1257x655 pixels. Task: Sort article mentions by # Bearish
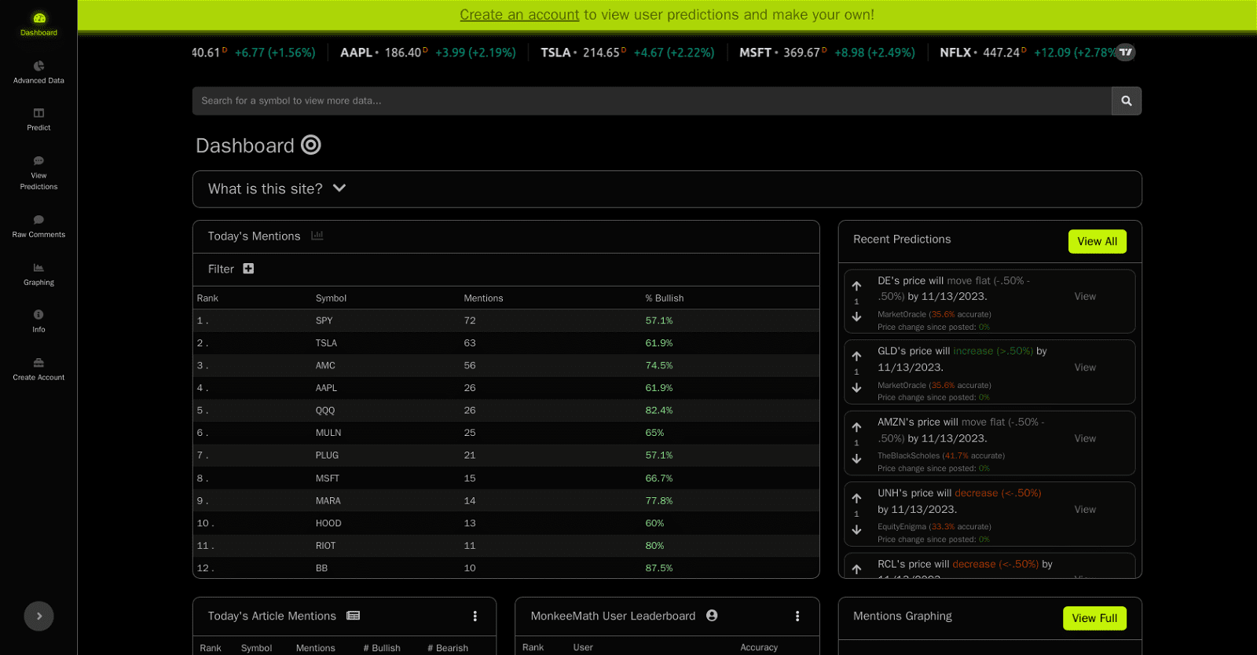448,649
